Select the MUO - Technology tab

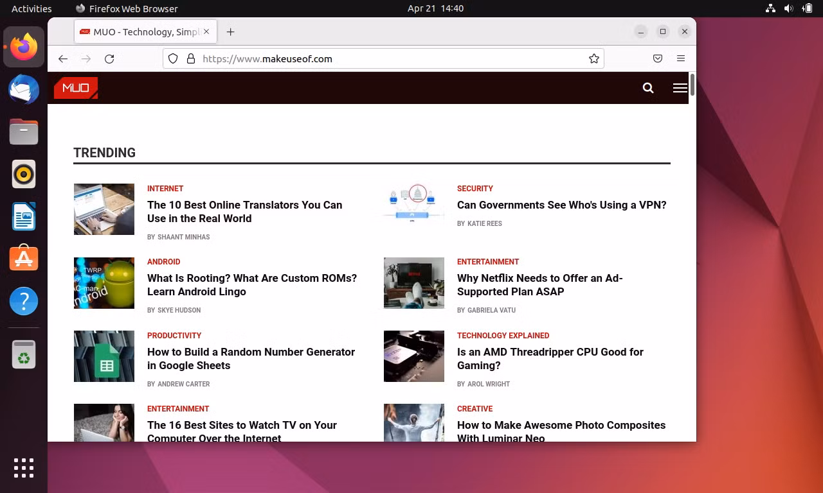click(145, 31)
